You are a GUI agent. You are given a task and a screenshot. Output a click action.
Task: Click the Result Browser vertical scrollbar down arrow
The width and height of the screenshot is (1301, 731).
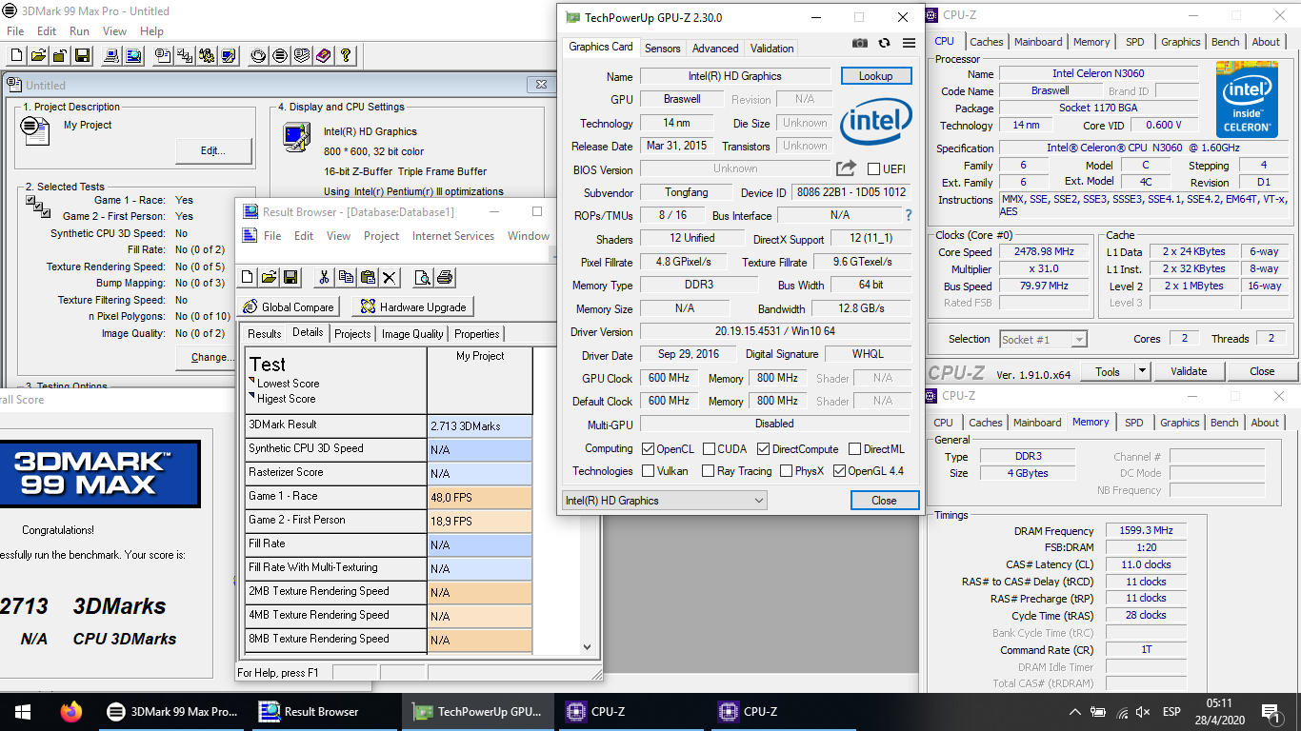[587, 646]
